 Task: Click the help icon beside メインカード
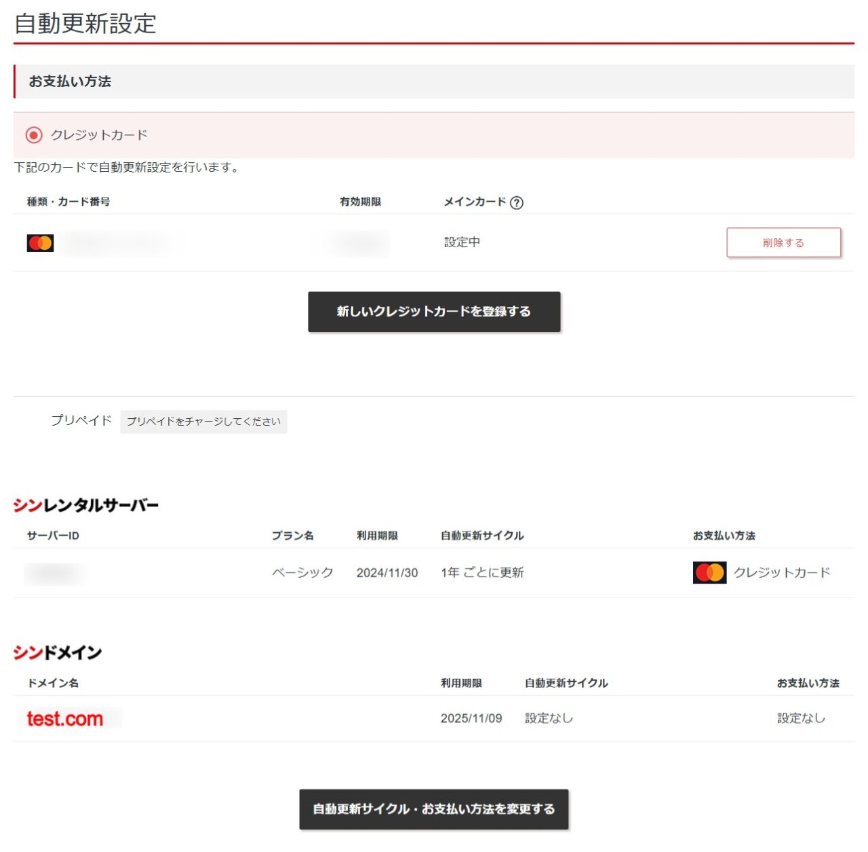click(516, 202)
